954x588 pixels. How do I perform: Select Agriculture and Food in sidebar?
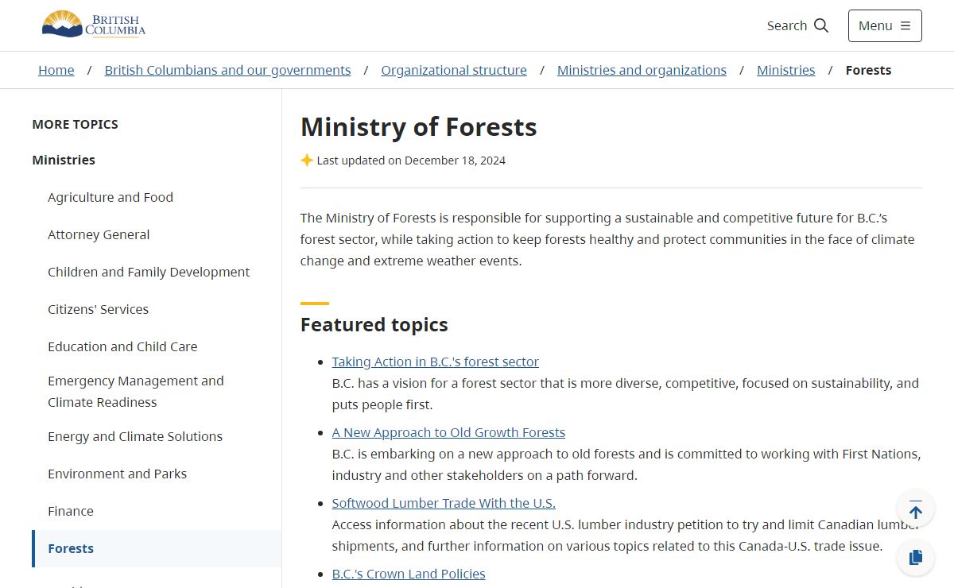[111, 197]
